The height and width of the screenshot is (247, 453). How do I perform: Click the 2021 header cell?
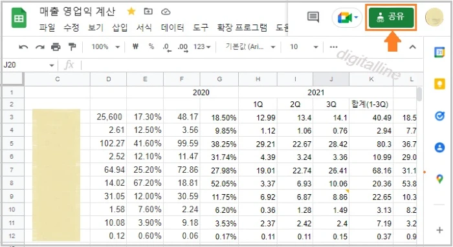pos(316,92)
